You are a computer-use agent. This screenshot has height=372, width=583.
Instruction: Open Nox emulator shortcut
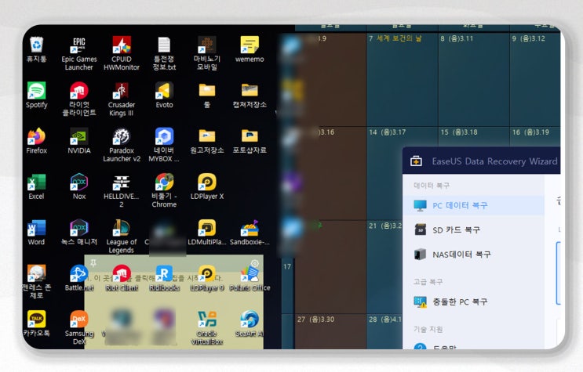point(78,186)
